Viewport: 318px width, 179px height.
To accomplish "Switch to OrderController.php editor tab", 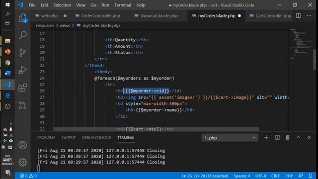I will pos(100,15).
